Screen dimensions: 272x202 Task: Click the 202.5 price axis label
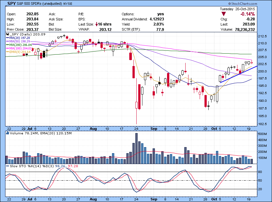point(262,64)
